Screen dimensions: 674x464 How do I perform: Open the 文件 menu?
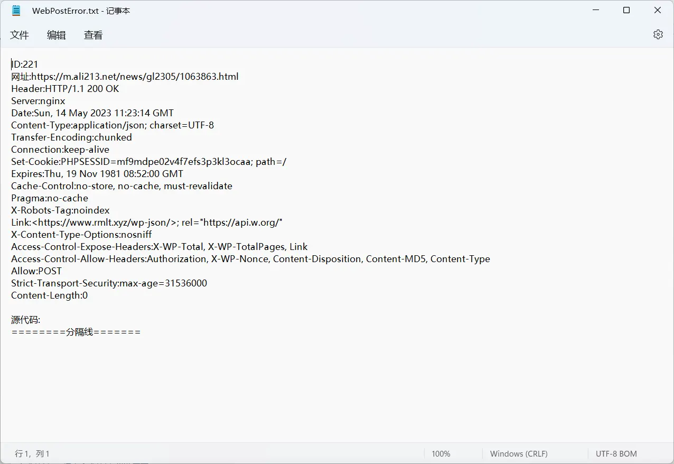(x=20, y=35)
